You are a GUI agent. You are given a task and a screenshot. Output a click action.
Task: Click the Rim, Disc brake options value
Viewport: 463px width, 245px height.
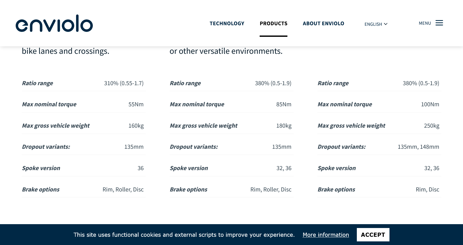pos(427,189)
